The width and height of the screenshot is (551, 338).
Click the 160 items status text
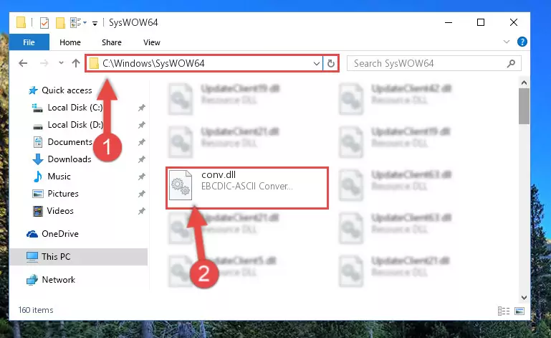[36, 310]
